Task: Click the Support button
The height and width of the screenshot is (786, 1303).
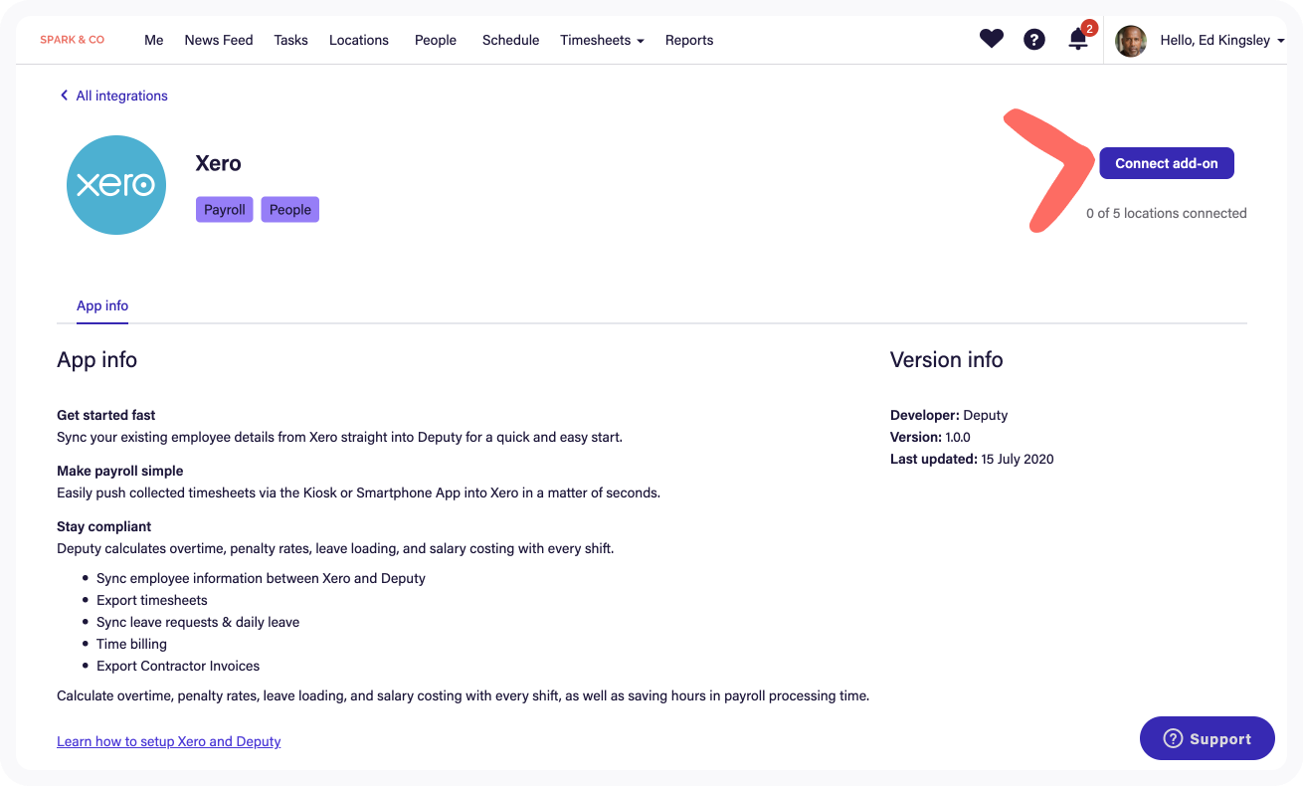Action: point(1207,738)
